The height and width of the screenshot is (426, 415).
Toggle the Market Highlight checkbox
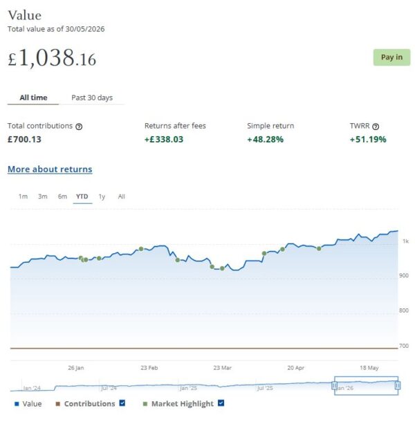[x=221, y=403]
